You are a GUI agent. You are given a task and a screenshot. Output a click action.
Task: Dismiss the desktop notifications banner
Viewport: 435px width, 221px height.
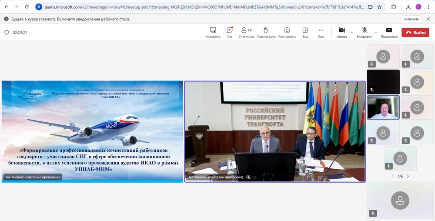[428, 19]
